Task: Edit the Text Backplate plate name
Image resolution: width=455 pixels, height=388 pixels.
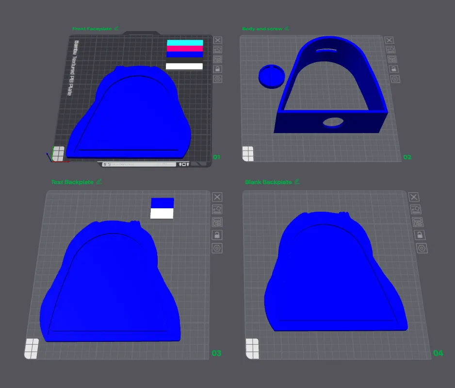Action: pos(99,182)
